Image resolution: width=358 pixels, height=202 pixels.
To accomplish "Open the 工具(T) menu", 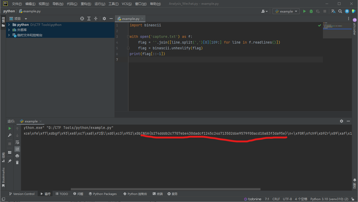I will pos(113,4).
